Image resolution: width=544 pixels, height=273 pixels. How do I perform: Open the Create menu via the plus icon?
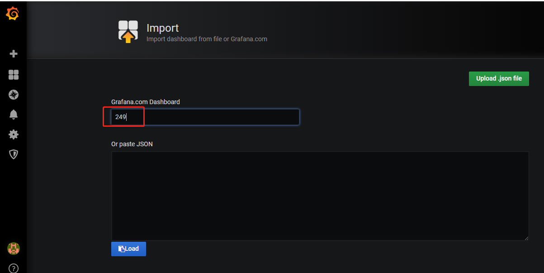pyautogui.click(x=13, y=53)
